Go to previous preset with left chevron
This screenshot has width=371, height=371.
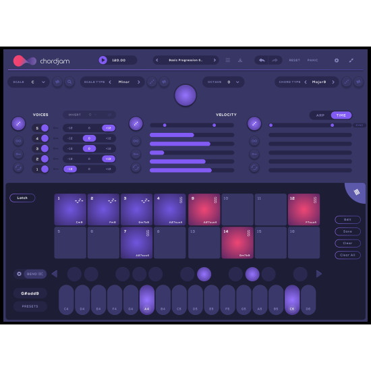(x=157, y=60)
